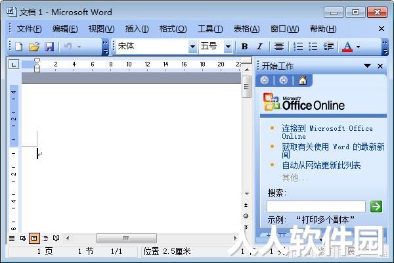Open the undo history dropdown arrow
Screen dimensions: 394x263
(79, 47)
